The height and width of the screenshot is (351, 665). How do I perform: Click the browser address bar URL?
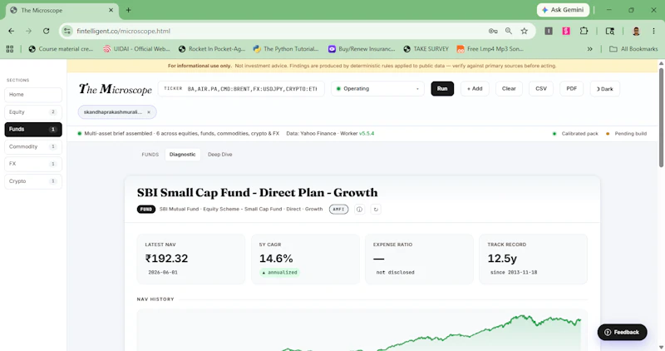pos(123,31)
